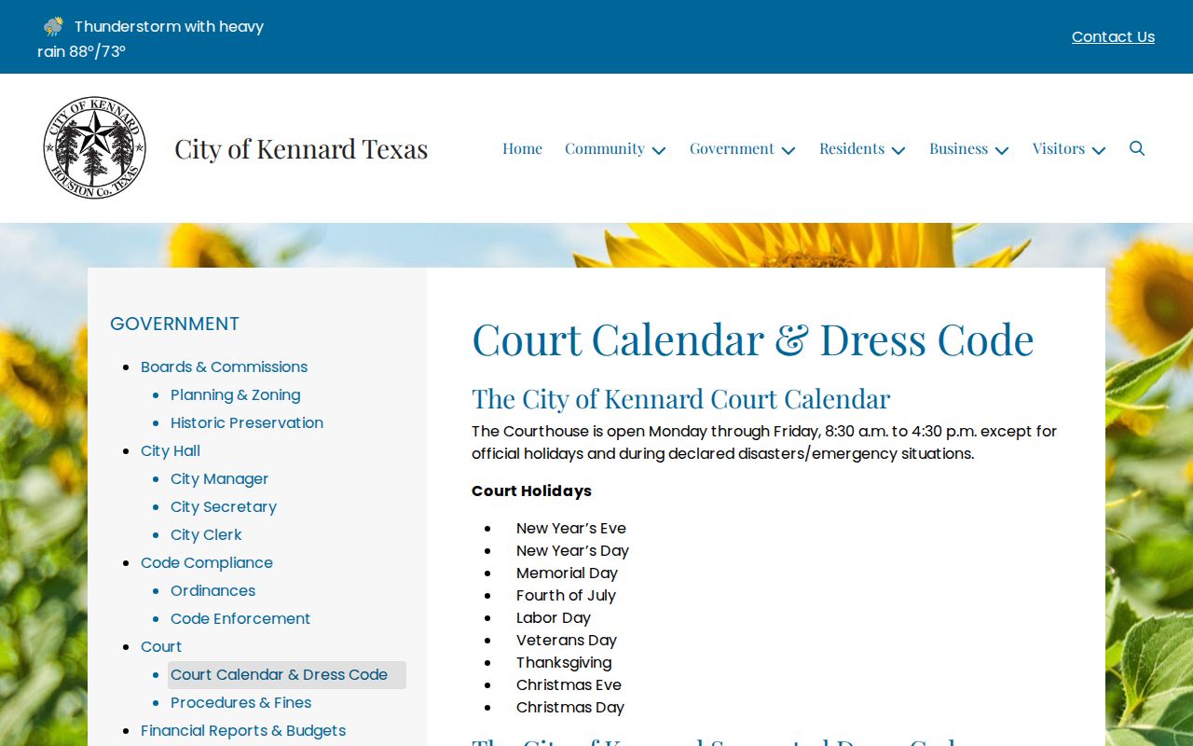Viewport: 1193px width, 746px height.
Task: Go to the Home menu item
Action: pyautogui.click(x=522, y=148)
